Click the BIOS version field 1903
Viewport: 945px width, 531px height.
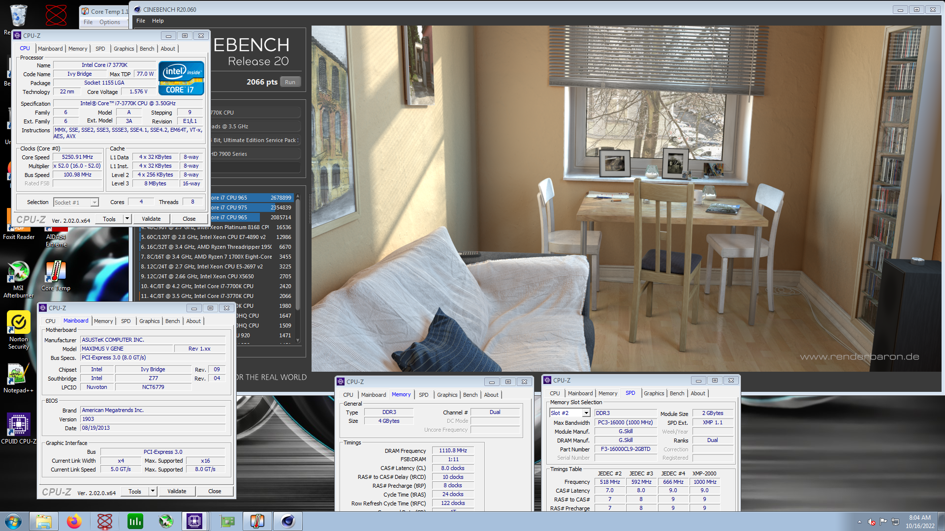pos(153,419)
